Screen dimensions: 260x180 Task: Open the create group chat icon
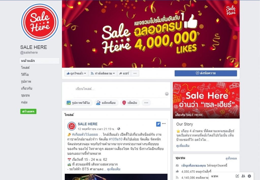[243, 176]
